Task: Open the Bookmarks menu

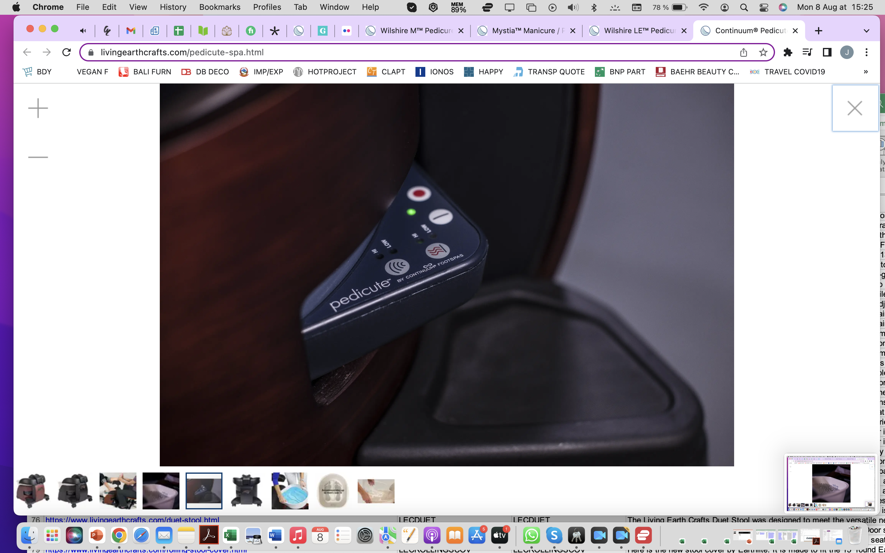Action: click(x=220, y=7)
